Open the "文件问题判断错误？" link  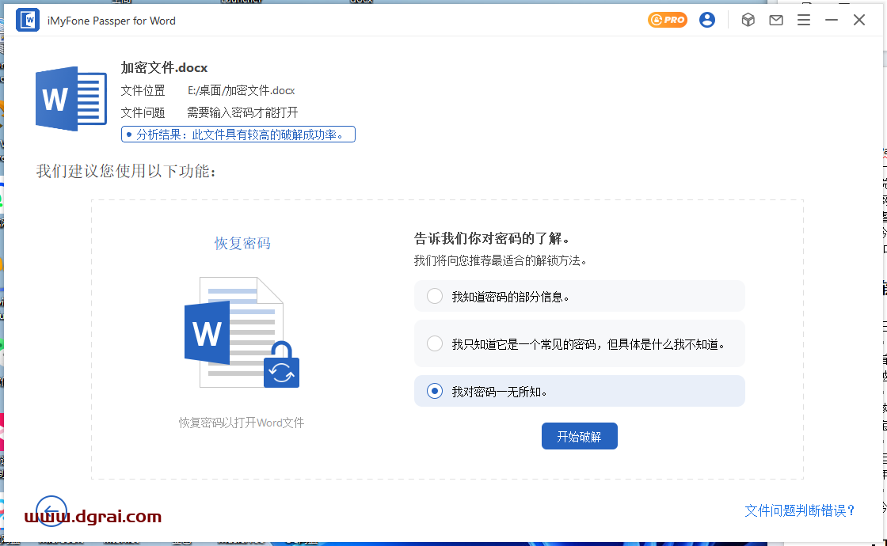[x=800, y=510]
